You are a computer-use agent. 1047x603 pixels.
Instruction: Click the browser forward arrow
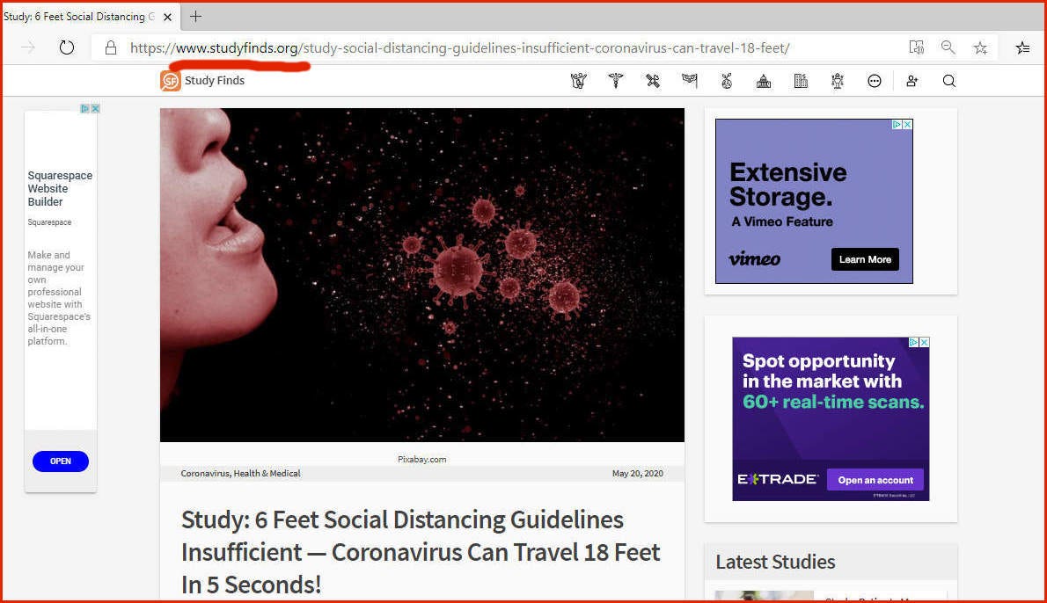[28, 47]
